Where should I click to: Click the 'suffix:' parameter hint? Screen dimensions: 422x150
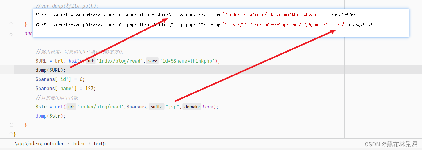click(x=157, y=107)
